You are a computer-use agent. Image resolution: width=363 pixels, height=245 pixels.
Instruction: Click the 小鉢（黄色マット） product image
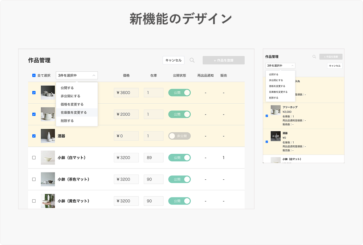(x=48, y=201)
